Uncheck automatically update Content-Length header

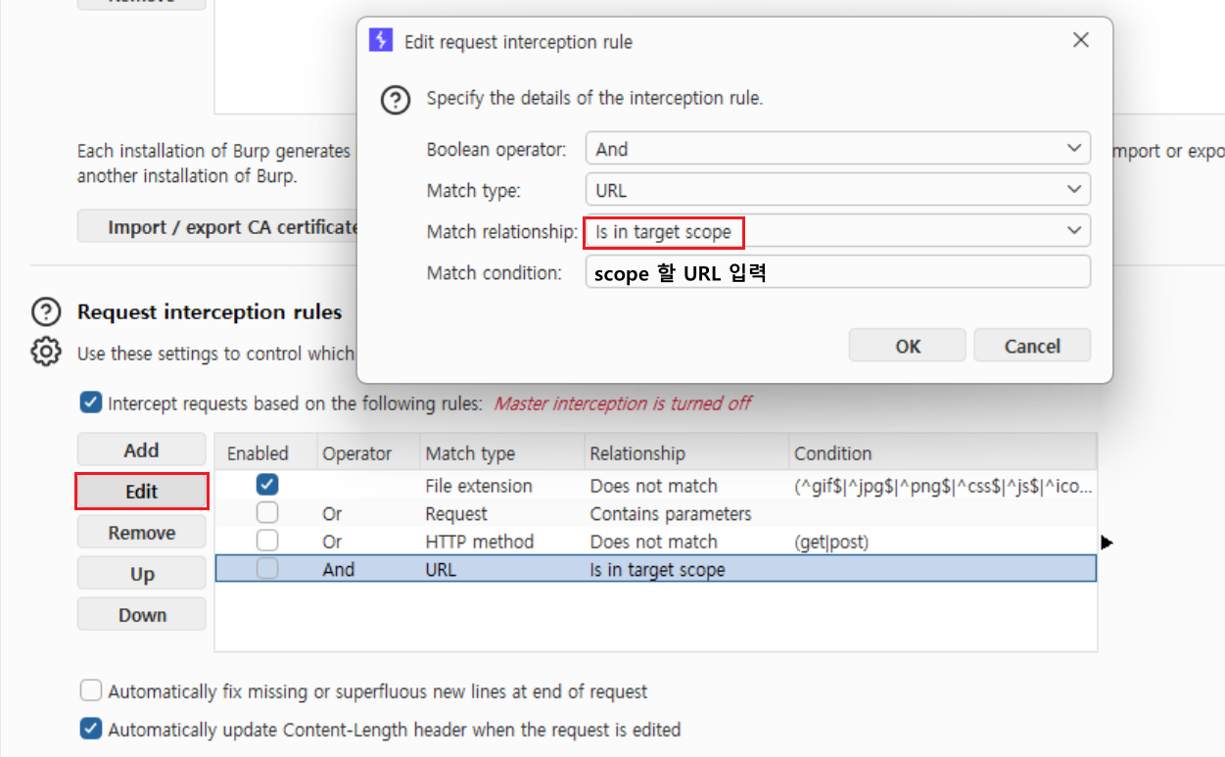(90, 730)
